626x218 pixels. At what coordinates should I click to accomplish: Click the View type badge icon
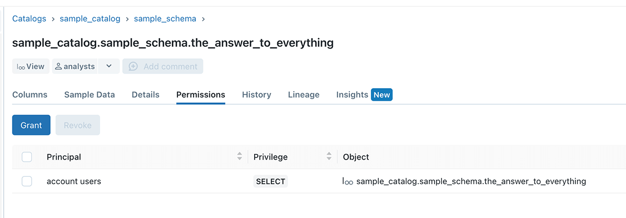pos(21,67)
